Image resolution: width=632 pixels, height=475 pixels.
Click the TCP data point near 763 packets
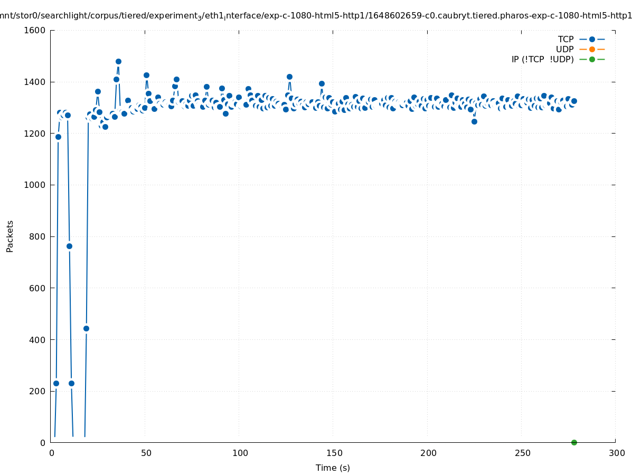pos(69,246)
